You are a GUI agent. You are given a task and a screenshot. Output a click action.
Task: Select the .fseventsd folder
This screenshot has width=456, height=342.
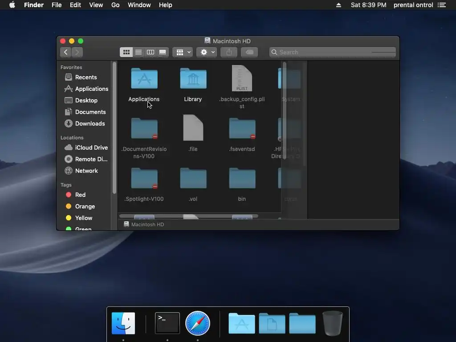[x=242, y=129]
